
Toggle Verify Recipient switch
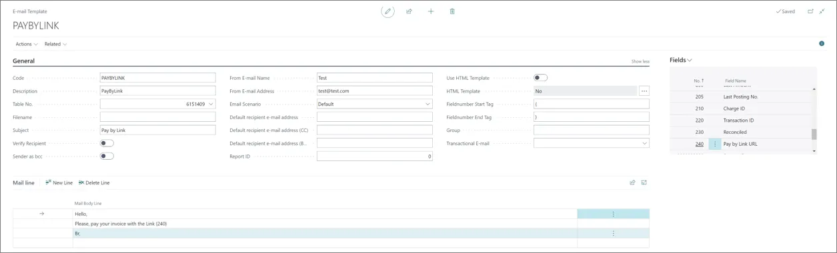pyautogui.click(x=107, y=143)
